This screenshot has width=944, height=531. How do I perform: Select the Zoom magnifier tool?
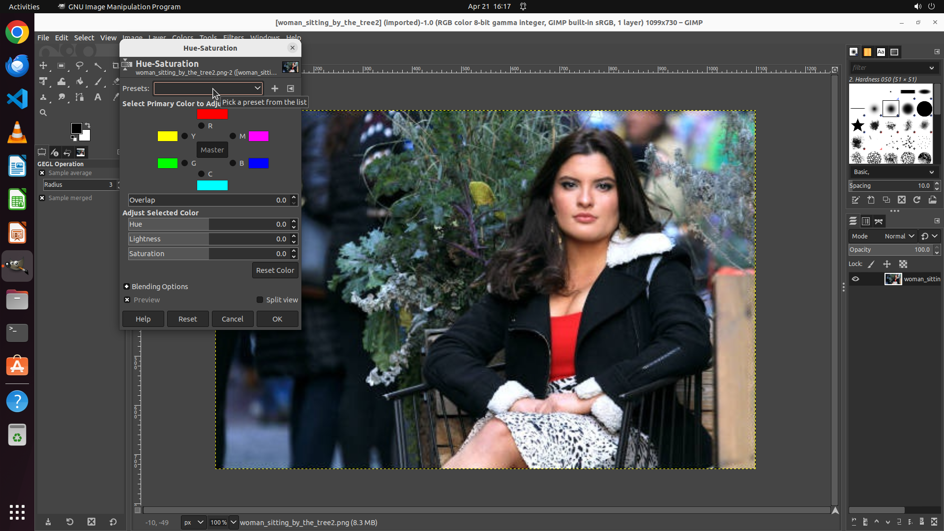point(43,113)
